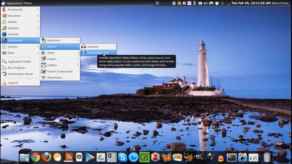Image resolution: width=292 pixels, height=164 pixels.
Task: Choose Run Program... from the menu
Action: pos(20,68)
